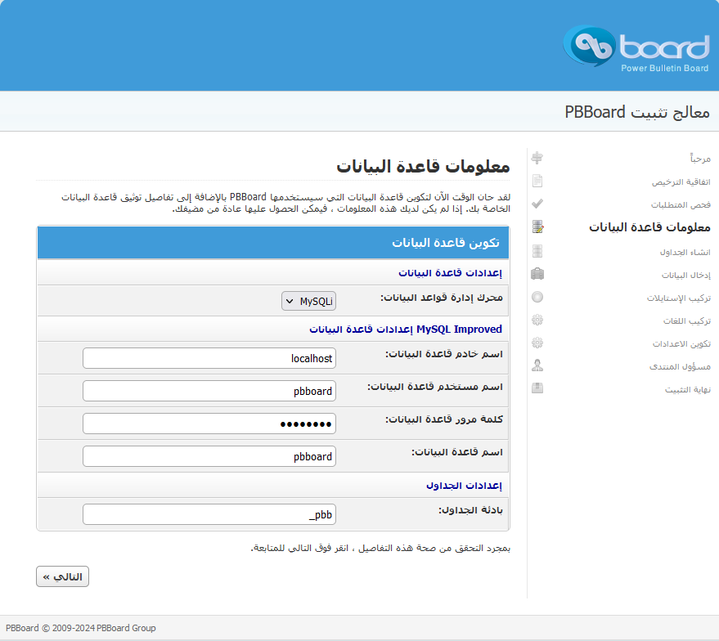Focus the database username field
Viewport: 719px width, 641px height.
(x=209, y=391)
